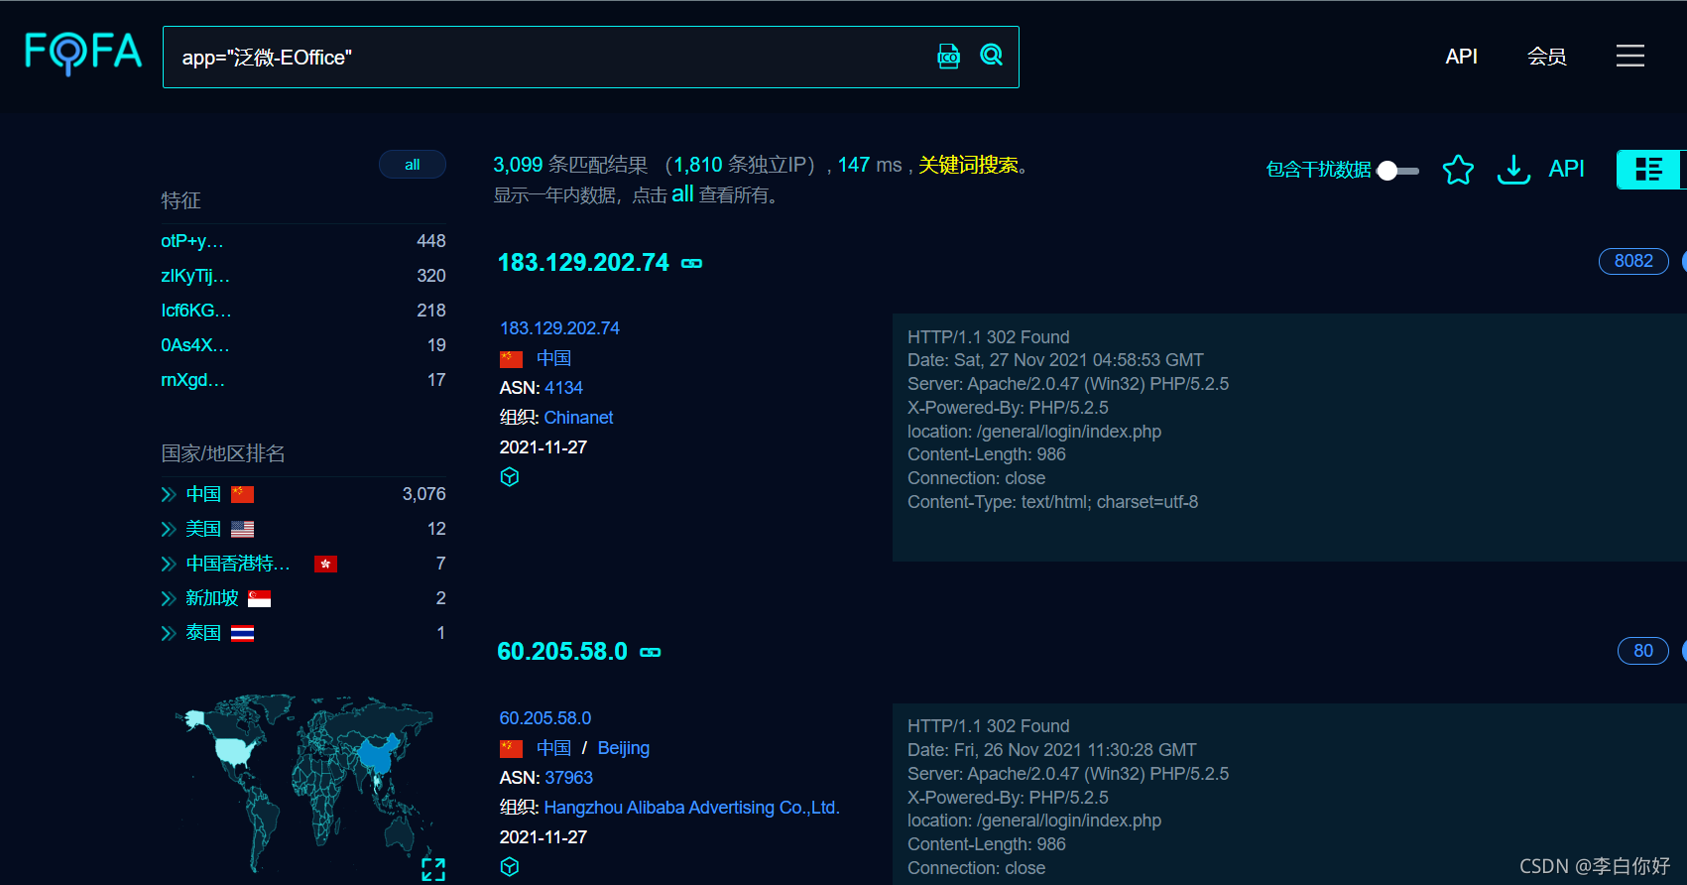1687x885 pixels.
Task: Click ASN 4134 link
Action: coord(563,388)
